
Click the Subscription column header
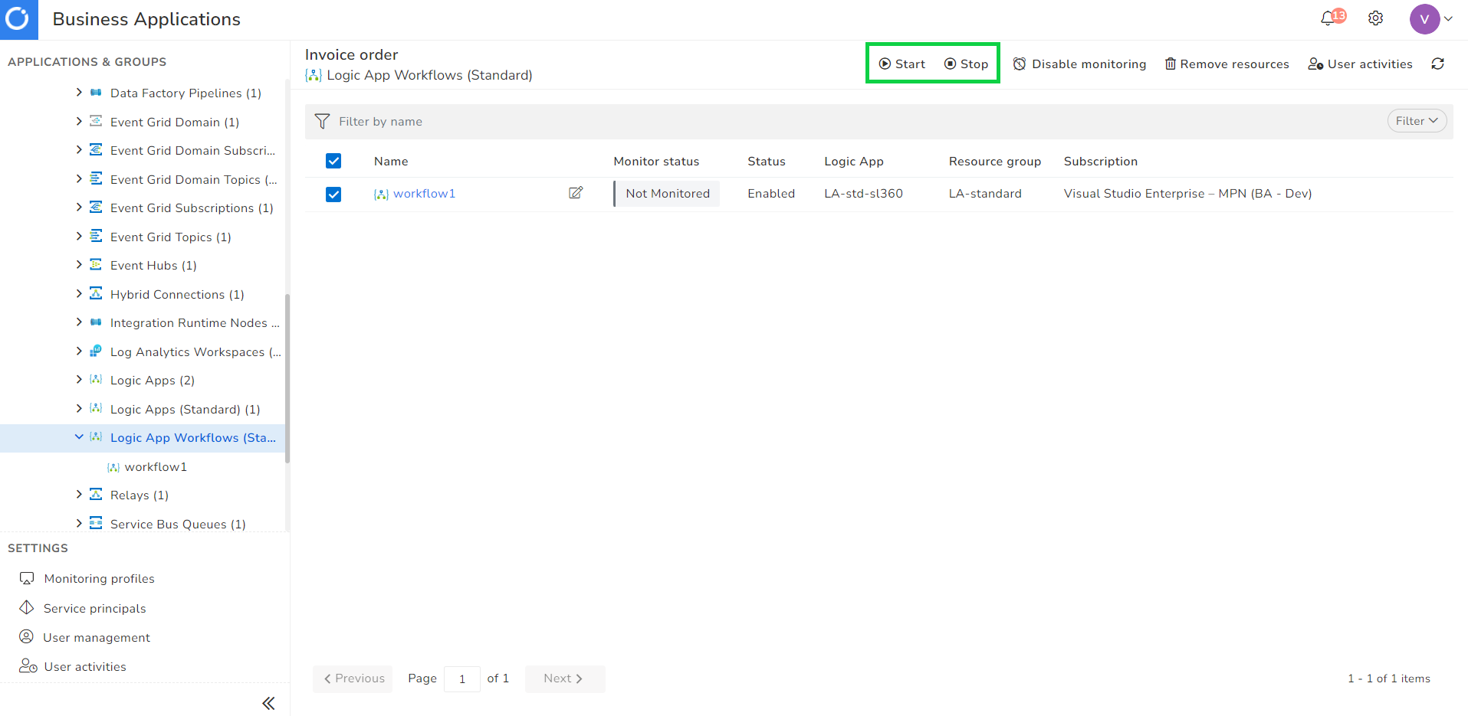(1101, 162)
